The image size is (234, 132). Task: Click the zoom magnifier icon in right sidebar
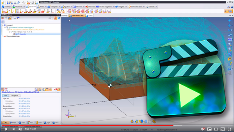(230, 44)
